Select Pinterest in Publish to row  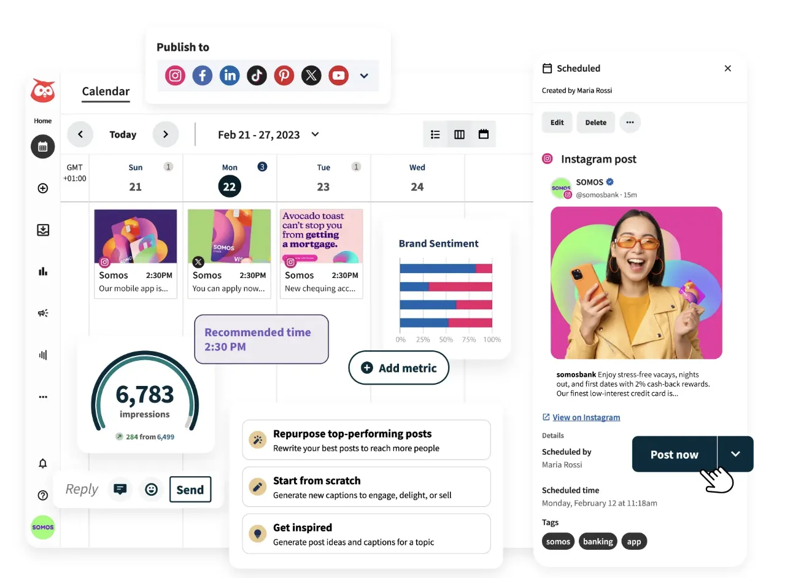click(284, 75)
